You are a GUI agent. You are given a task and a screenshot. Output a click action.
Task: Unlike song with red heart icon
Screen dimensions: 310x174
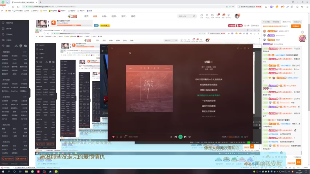(x=114, y=137)
